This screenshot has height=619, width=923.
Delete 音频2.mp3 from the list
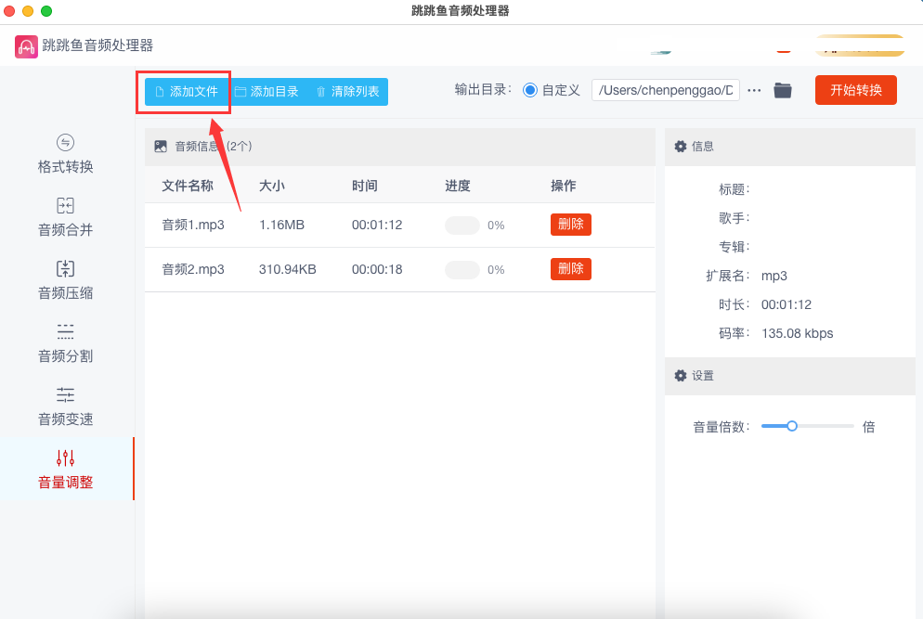tap(571, 269)
